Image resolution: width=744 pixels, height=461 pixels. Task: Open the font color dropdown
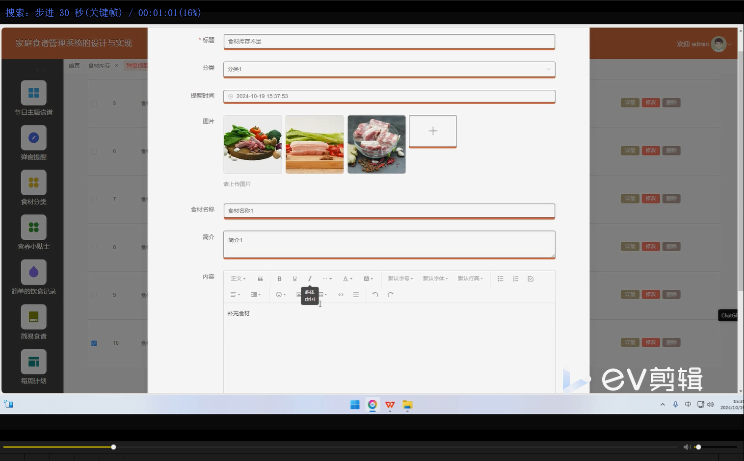click(x=347, y=279)
